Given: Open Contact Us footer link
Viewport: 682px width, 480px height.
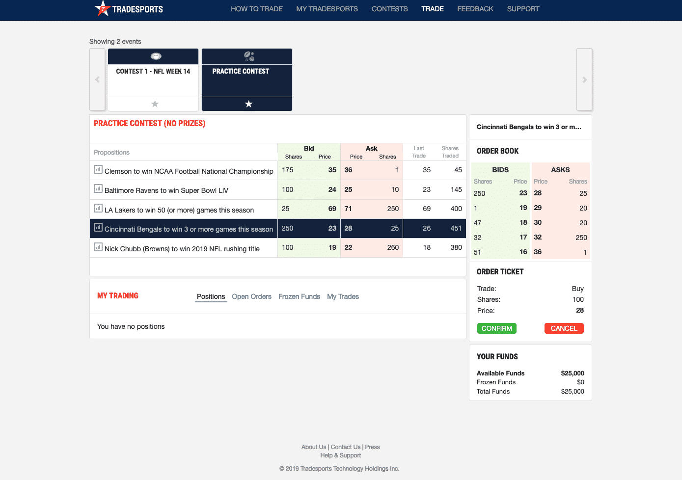Looking at the screenshot, I should (x=346, y=447).
